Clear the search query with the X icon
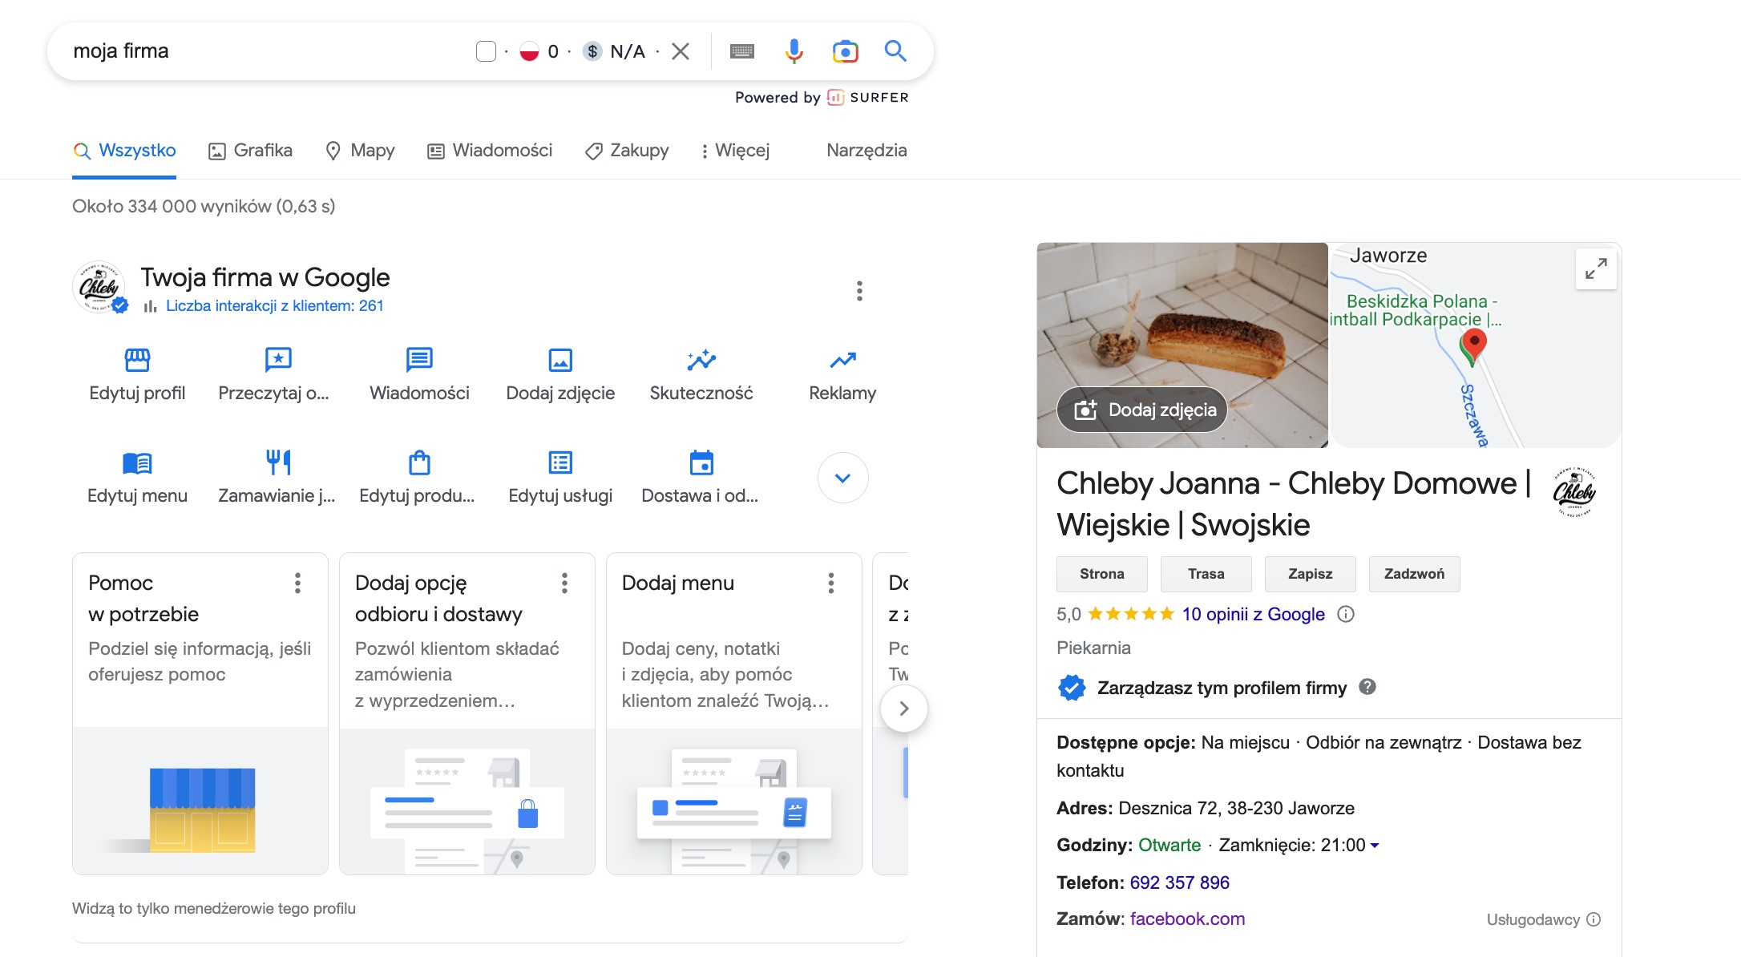1741x957 pixels. 680,50
